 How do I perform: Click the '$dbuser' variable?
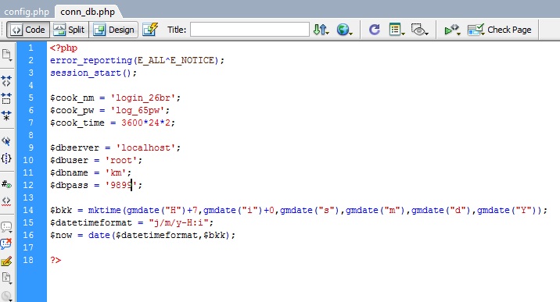[69, 160]
